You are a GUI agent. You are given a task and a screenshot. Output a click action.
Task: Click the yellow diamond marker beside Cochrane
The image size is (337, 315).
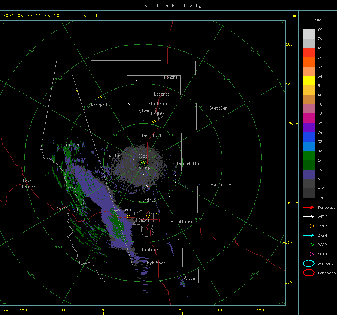click(x=128, y=216)
